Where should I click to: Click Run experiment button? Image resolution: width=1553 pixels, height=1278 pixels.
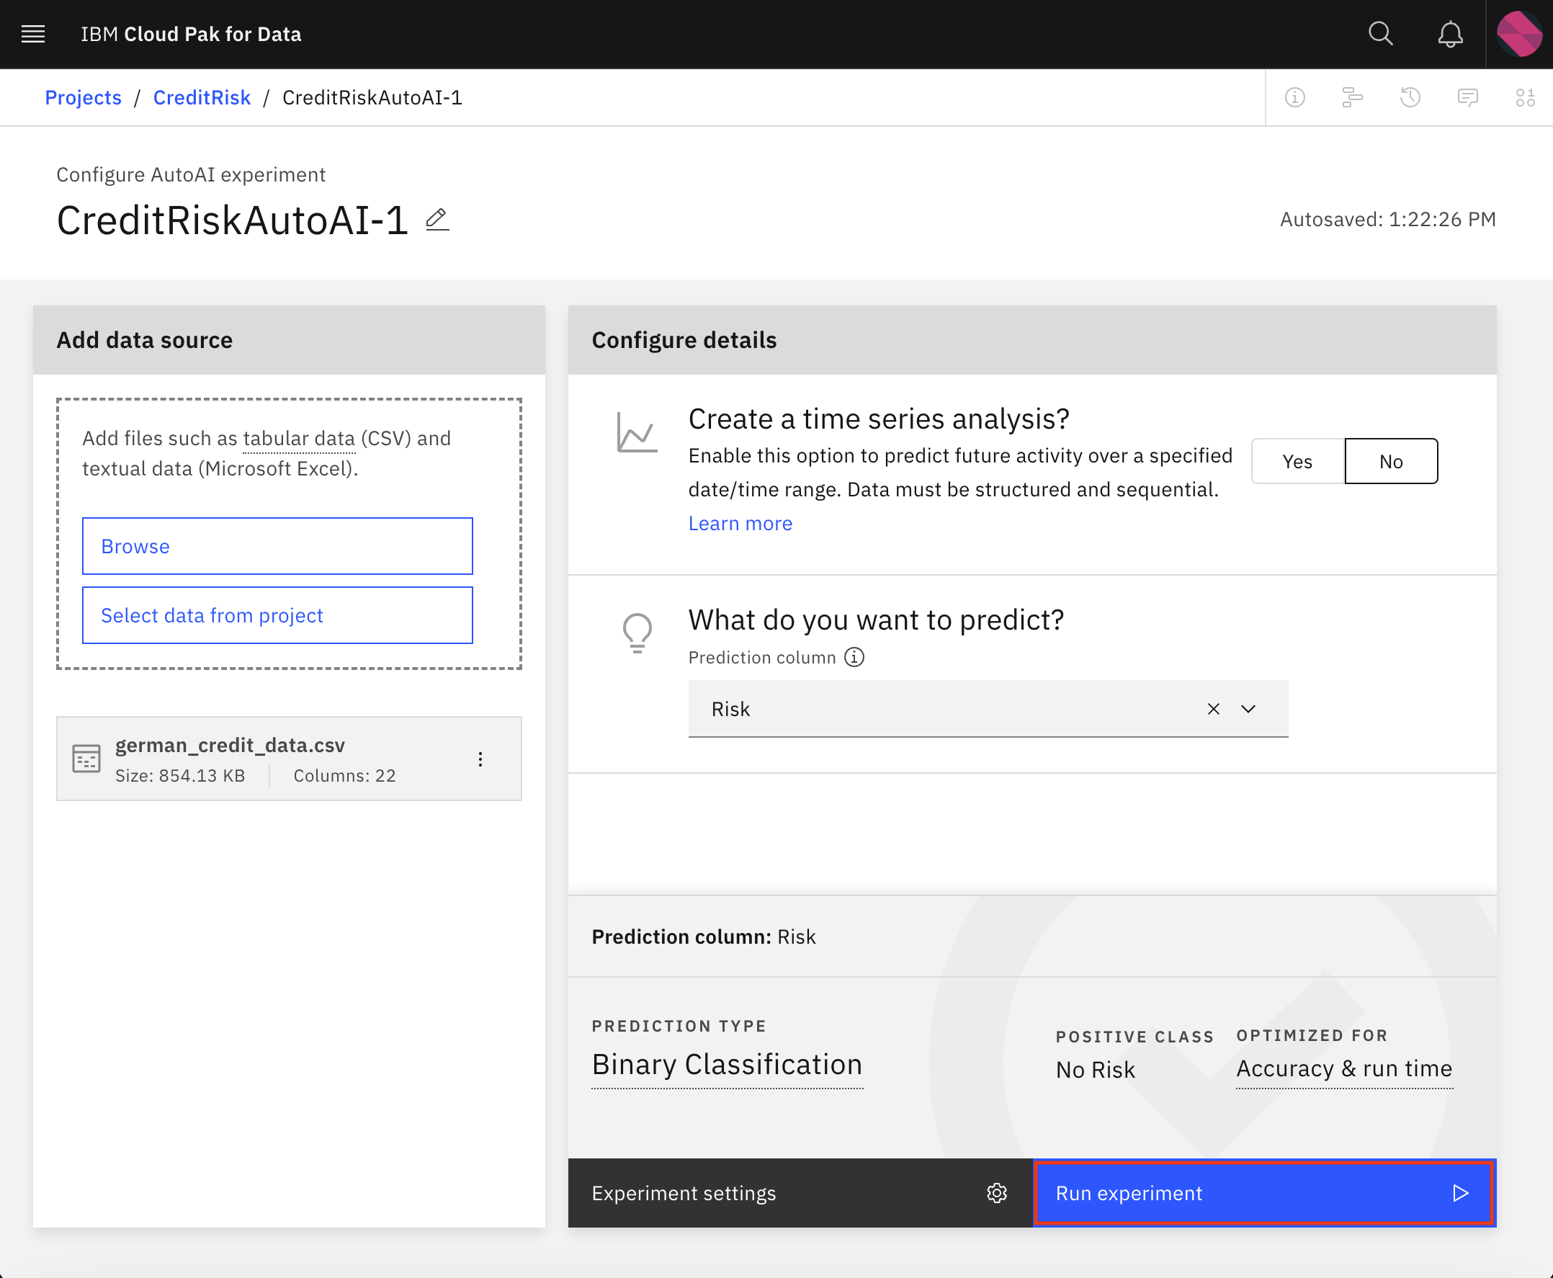[x=1264, y=1192]
